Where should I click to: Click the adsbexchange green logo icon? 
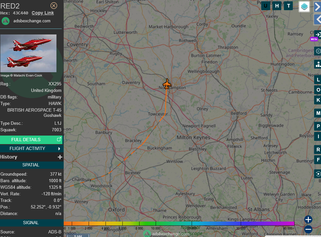pos(6,21)
